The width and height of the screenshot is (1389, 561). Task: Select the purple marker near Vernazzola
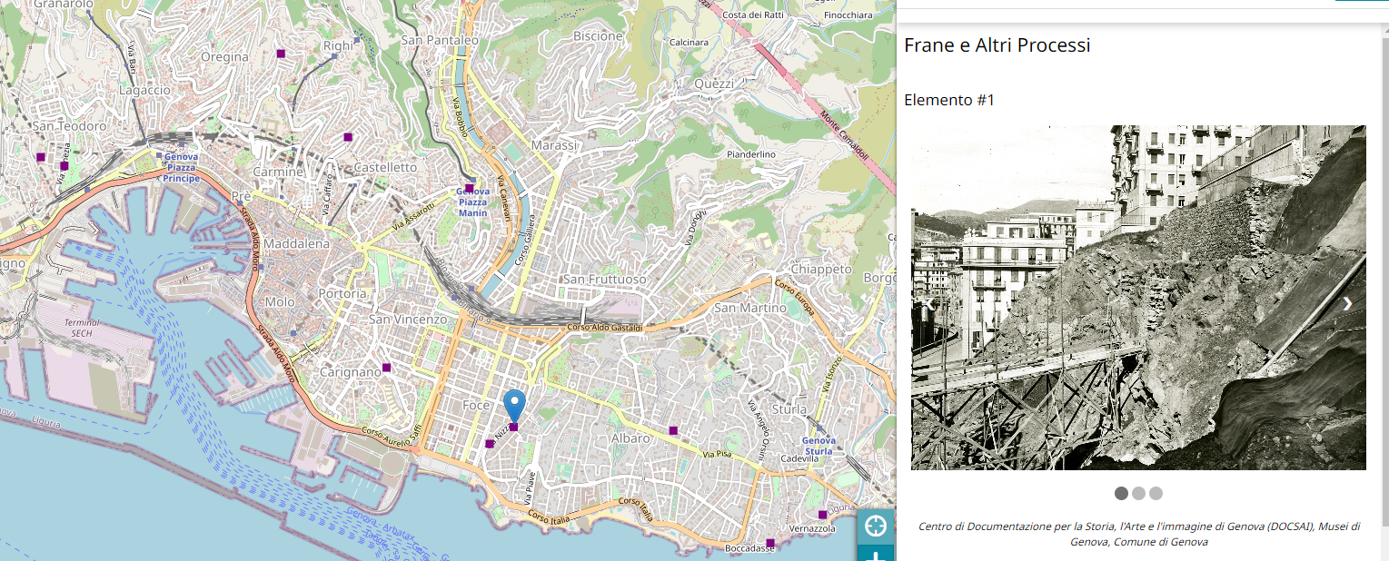[x=822, y=514]
